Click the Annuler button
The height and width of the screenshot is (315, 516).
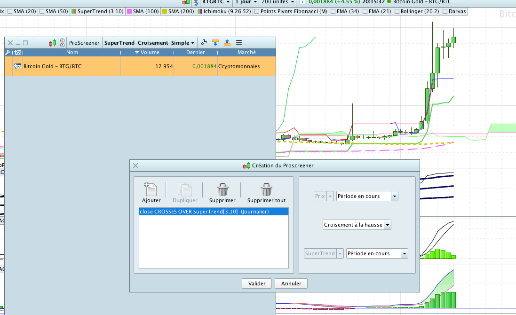(291, 283)
